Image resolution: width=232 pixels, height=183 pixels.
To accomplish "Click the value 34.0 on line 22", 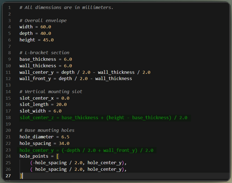I will (64, 143).
